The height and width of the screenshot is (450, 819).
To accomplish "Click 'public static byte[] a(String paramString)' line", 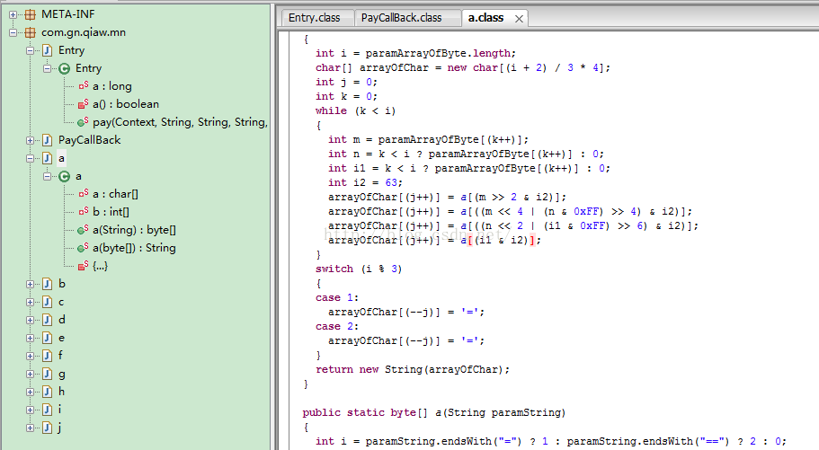I will point(433,413).
